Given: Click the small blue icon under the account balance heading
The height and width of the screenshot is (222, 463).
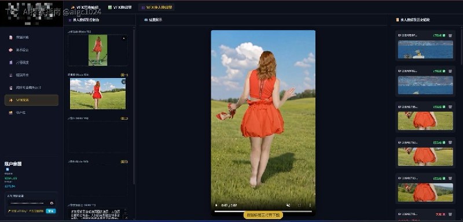Looking at the screenshot, I should [8, 169].
